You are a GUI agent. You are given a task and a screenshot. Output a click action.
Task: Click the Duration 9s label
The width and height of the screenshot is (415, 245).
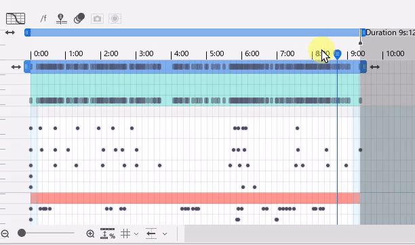pyautogui.click(x=390, y=32)
